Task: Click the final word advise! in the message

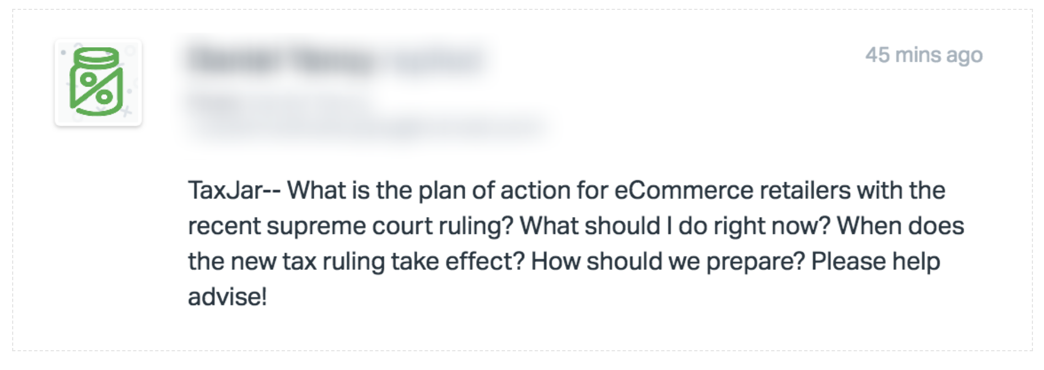Action: click(228, 297)
